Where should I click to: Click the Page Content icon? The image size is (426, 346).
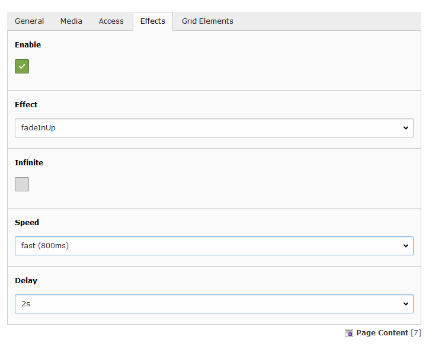[x=349, y=333]
